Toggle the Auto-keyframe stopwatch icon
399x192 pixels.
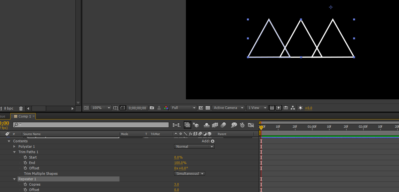pos(242,125)
